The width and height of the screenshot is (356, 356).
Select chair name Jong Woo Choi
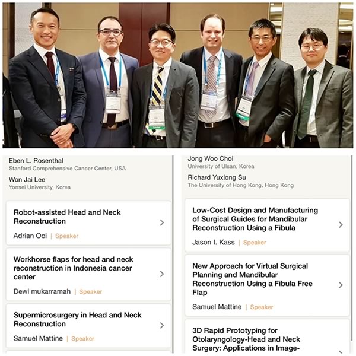click(x=211, y=158)
